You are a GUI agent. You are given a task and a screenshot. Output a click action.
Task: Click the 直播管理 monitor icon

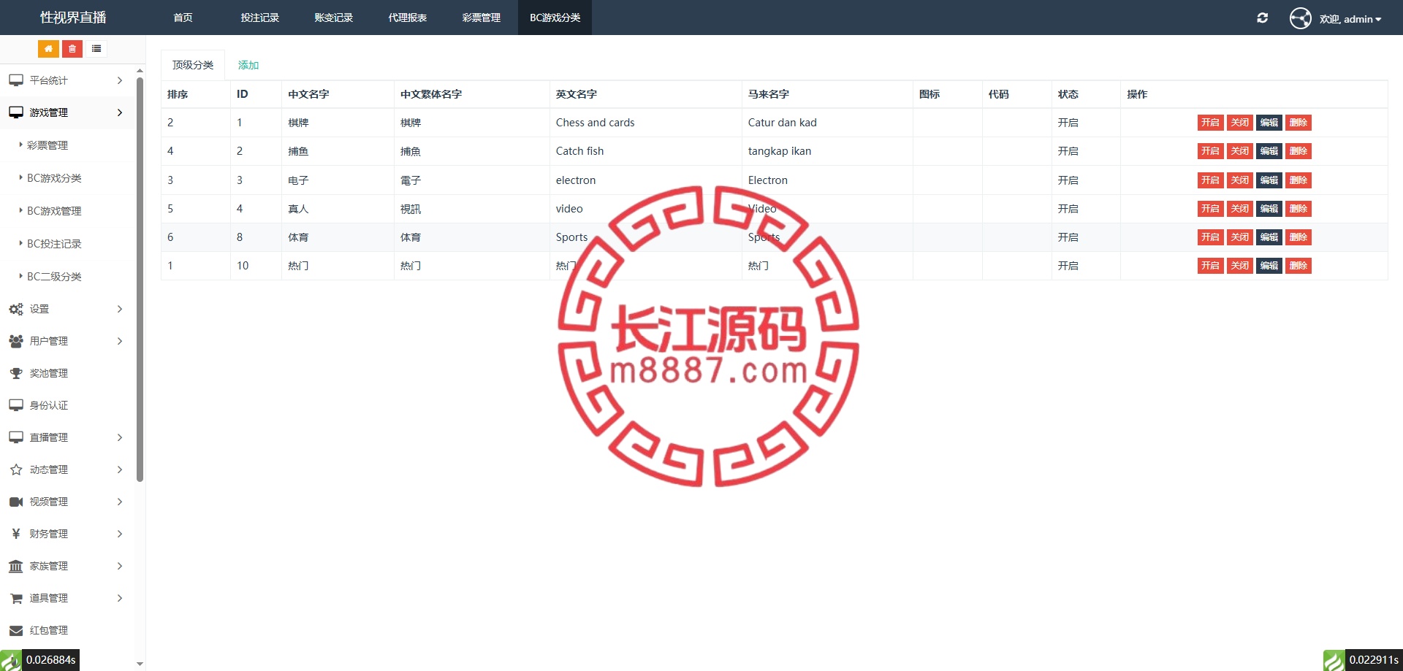coord(16,437)
